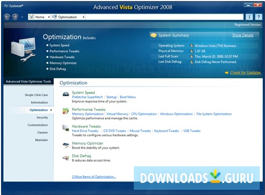The height and width of the screenshot is (195, 265).
Task: Open the Hardware Tweaks heading
Action: (86, 126)
